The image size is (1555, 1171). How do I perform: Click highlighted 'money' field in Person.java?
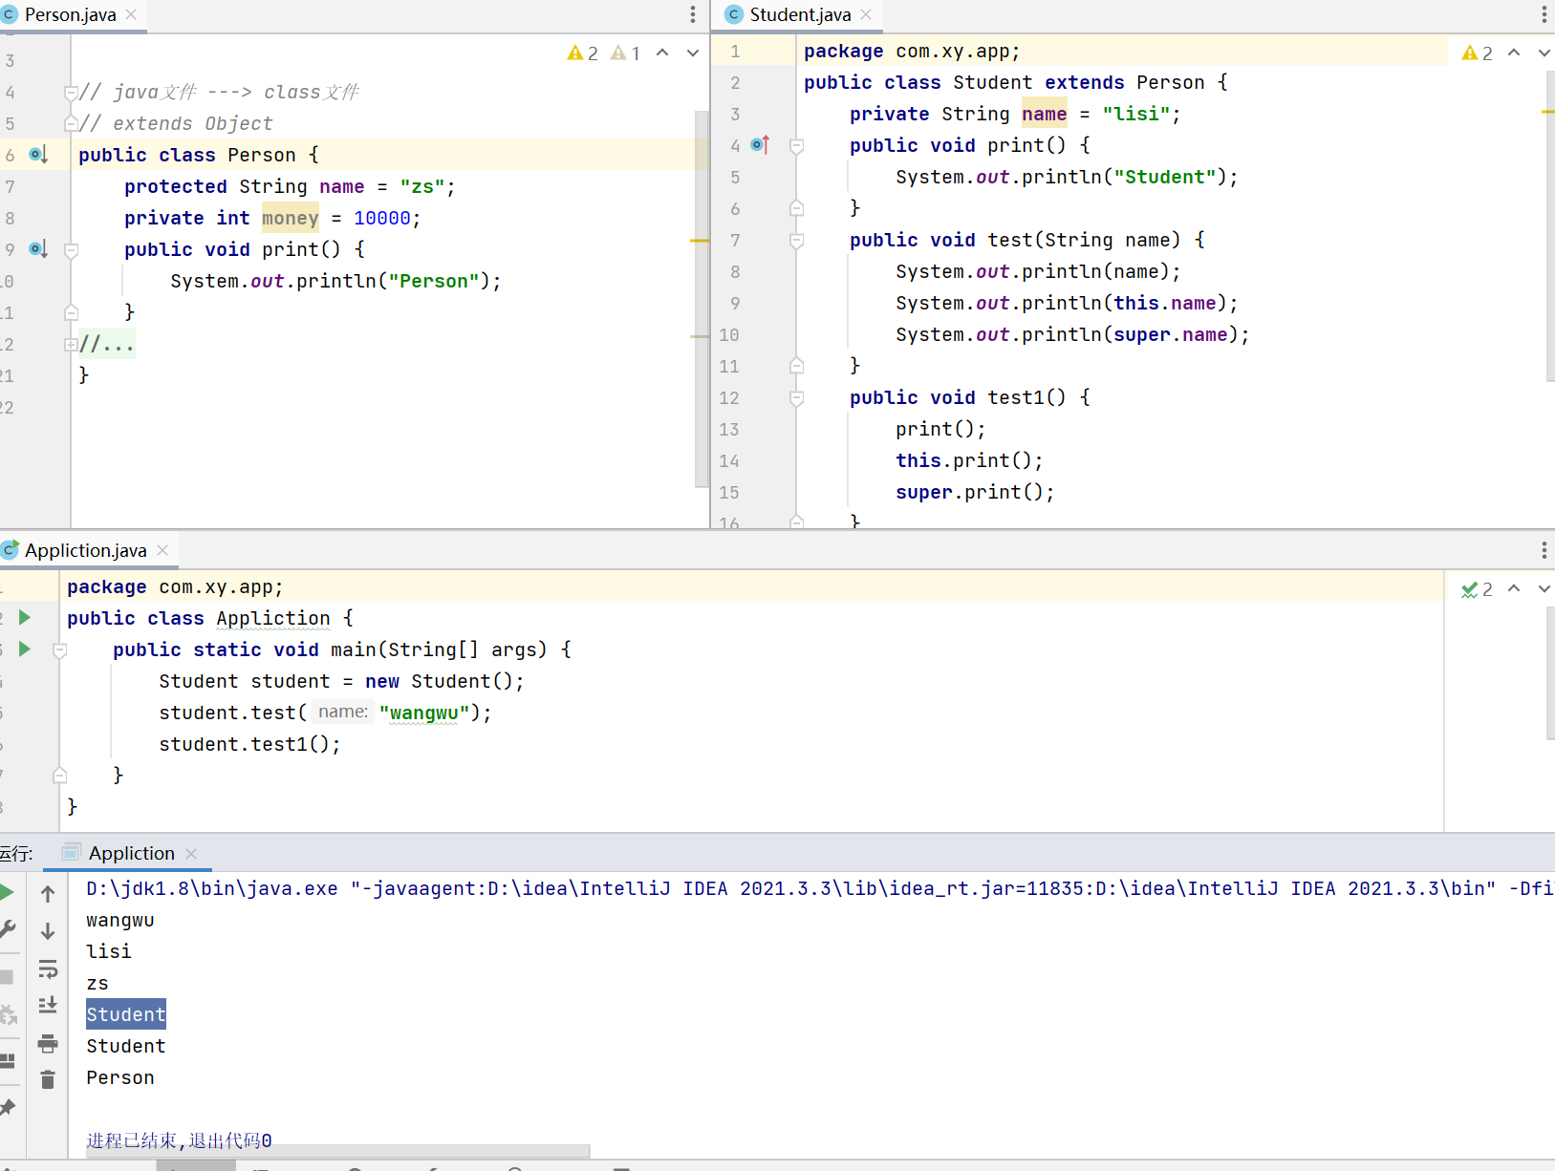[291, 218]
